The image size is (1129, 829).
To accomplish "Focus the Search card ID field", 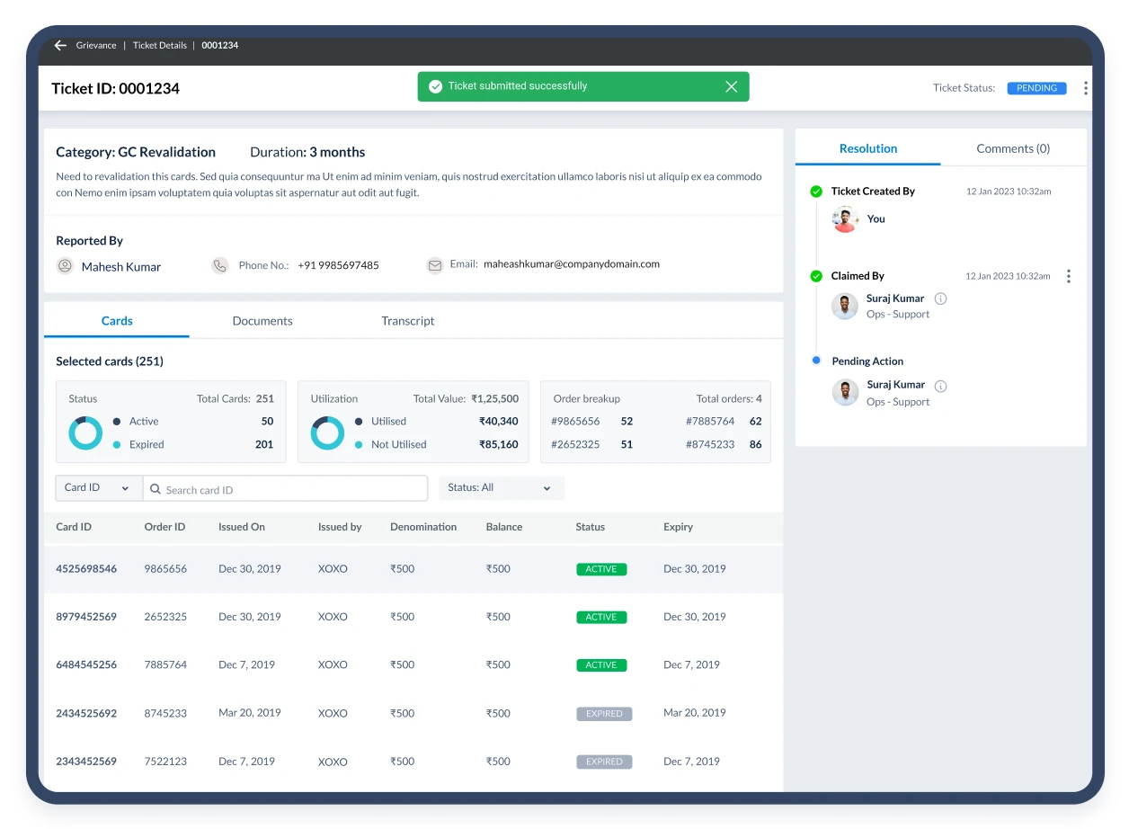I will pyautogui.click(x=286, y=488).
